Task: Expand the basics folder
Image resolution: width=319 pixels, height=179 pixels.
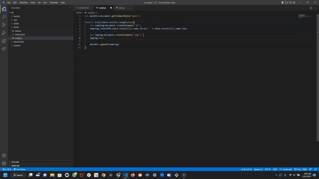Action: click(x=41, y=16)
